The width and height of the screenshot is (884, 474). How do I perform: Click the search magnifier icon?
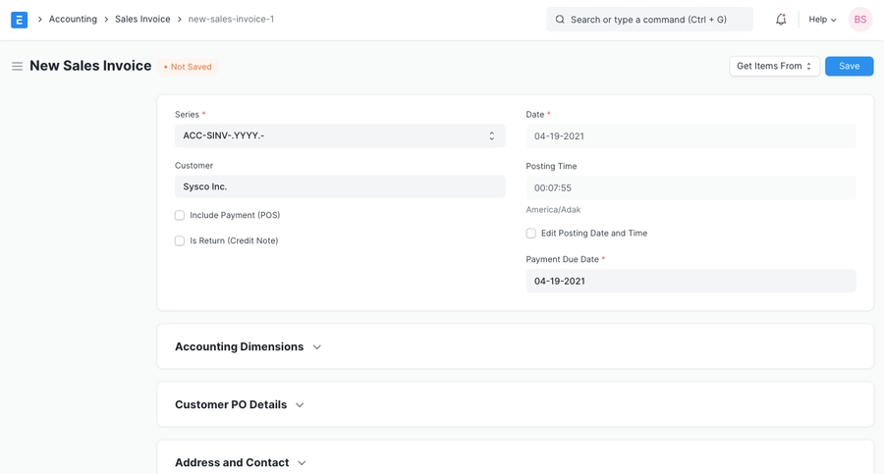coord(560,20)
